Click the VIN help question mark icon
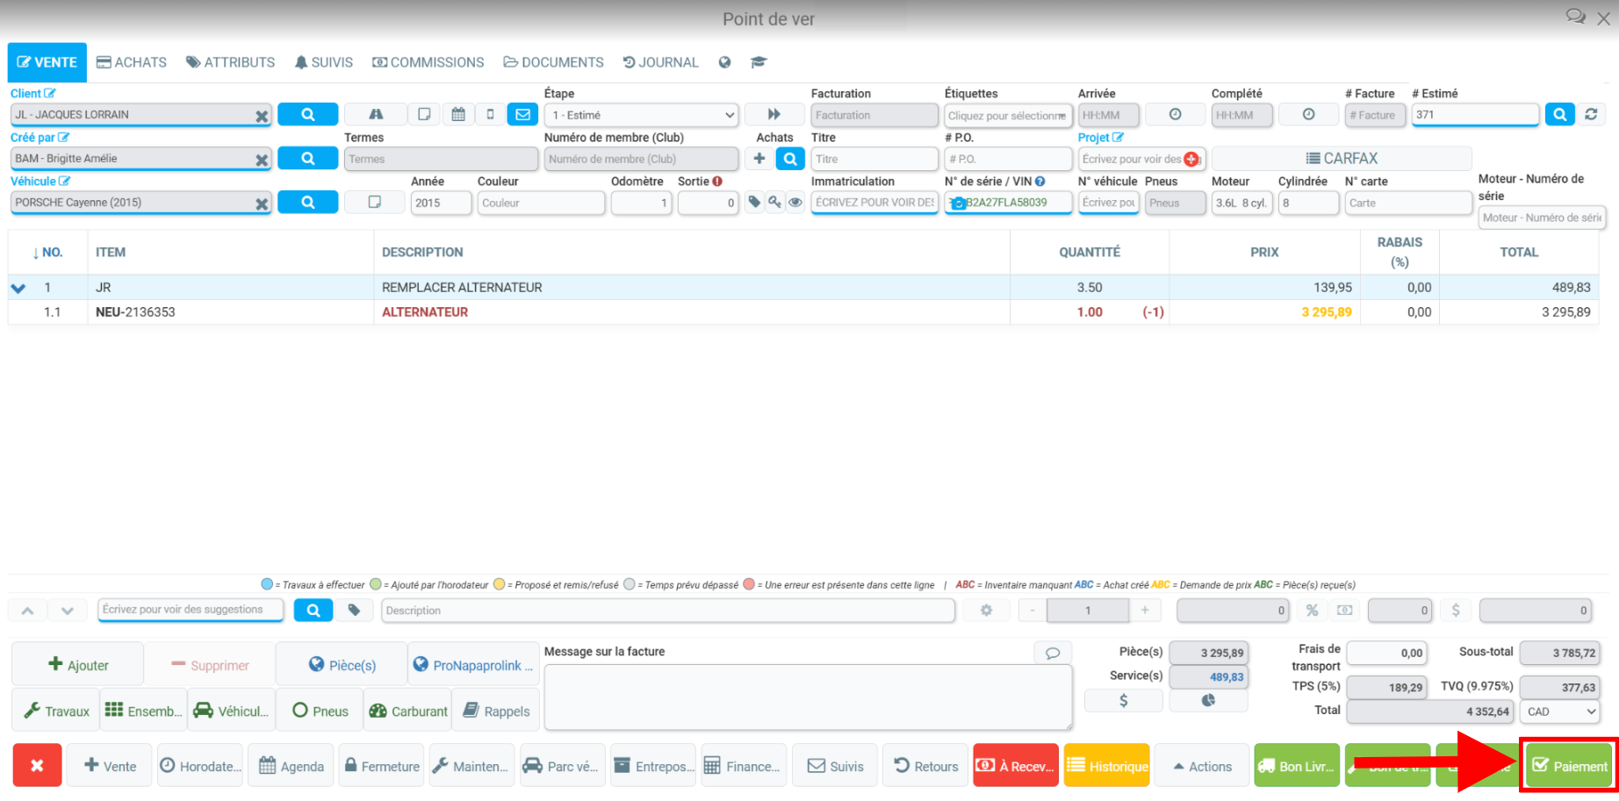1619x801 pixels. 1040,181
